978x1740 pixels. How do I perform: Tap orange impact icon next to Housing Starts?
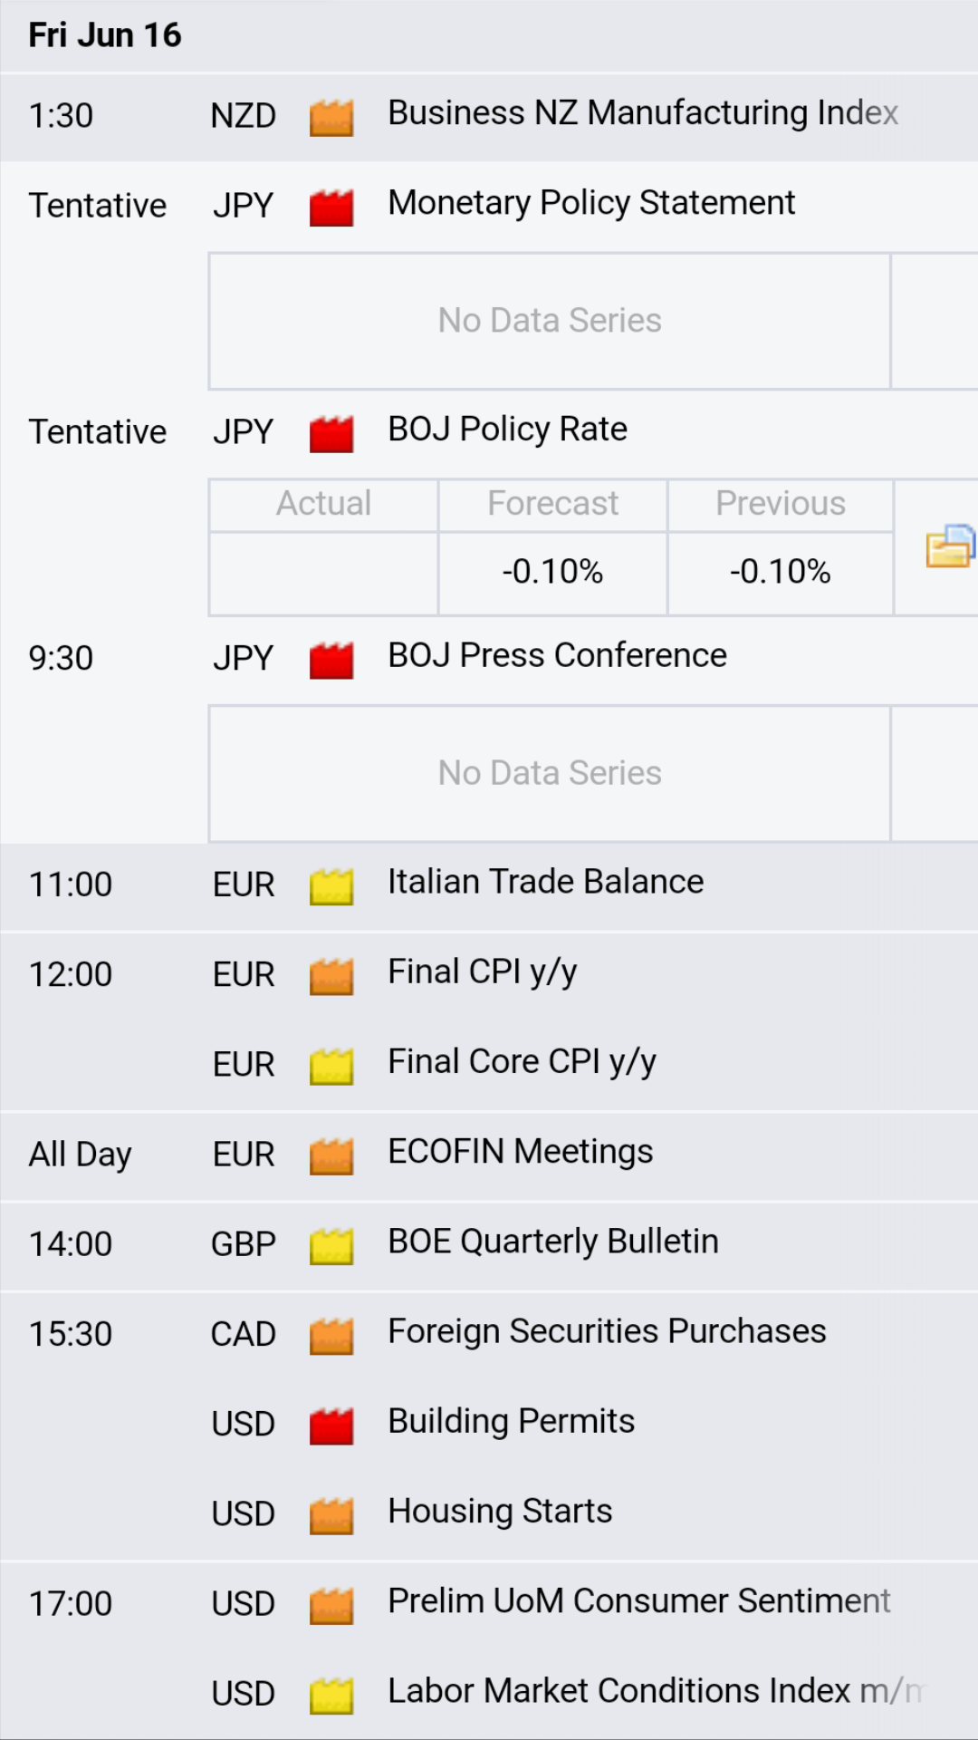[x=331, y=1515]
